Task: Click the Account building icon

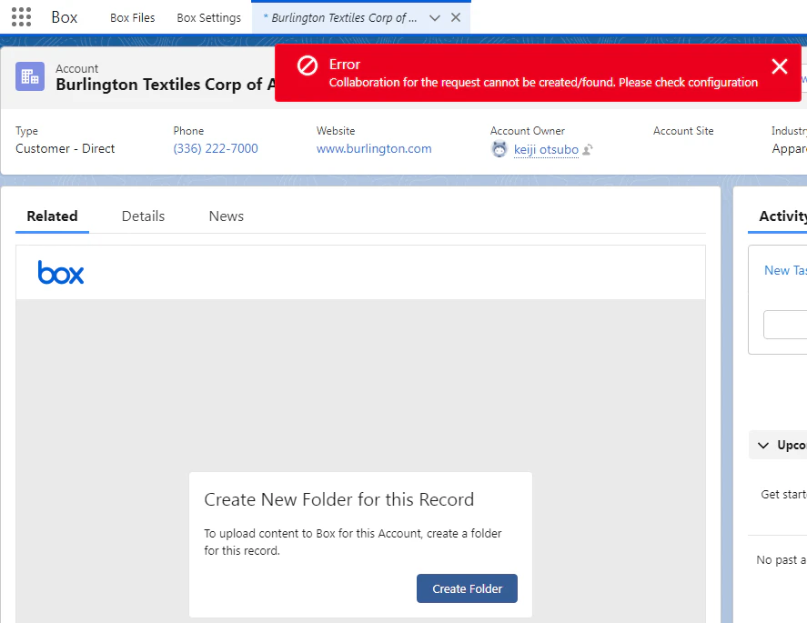Action: 30,76
